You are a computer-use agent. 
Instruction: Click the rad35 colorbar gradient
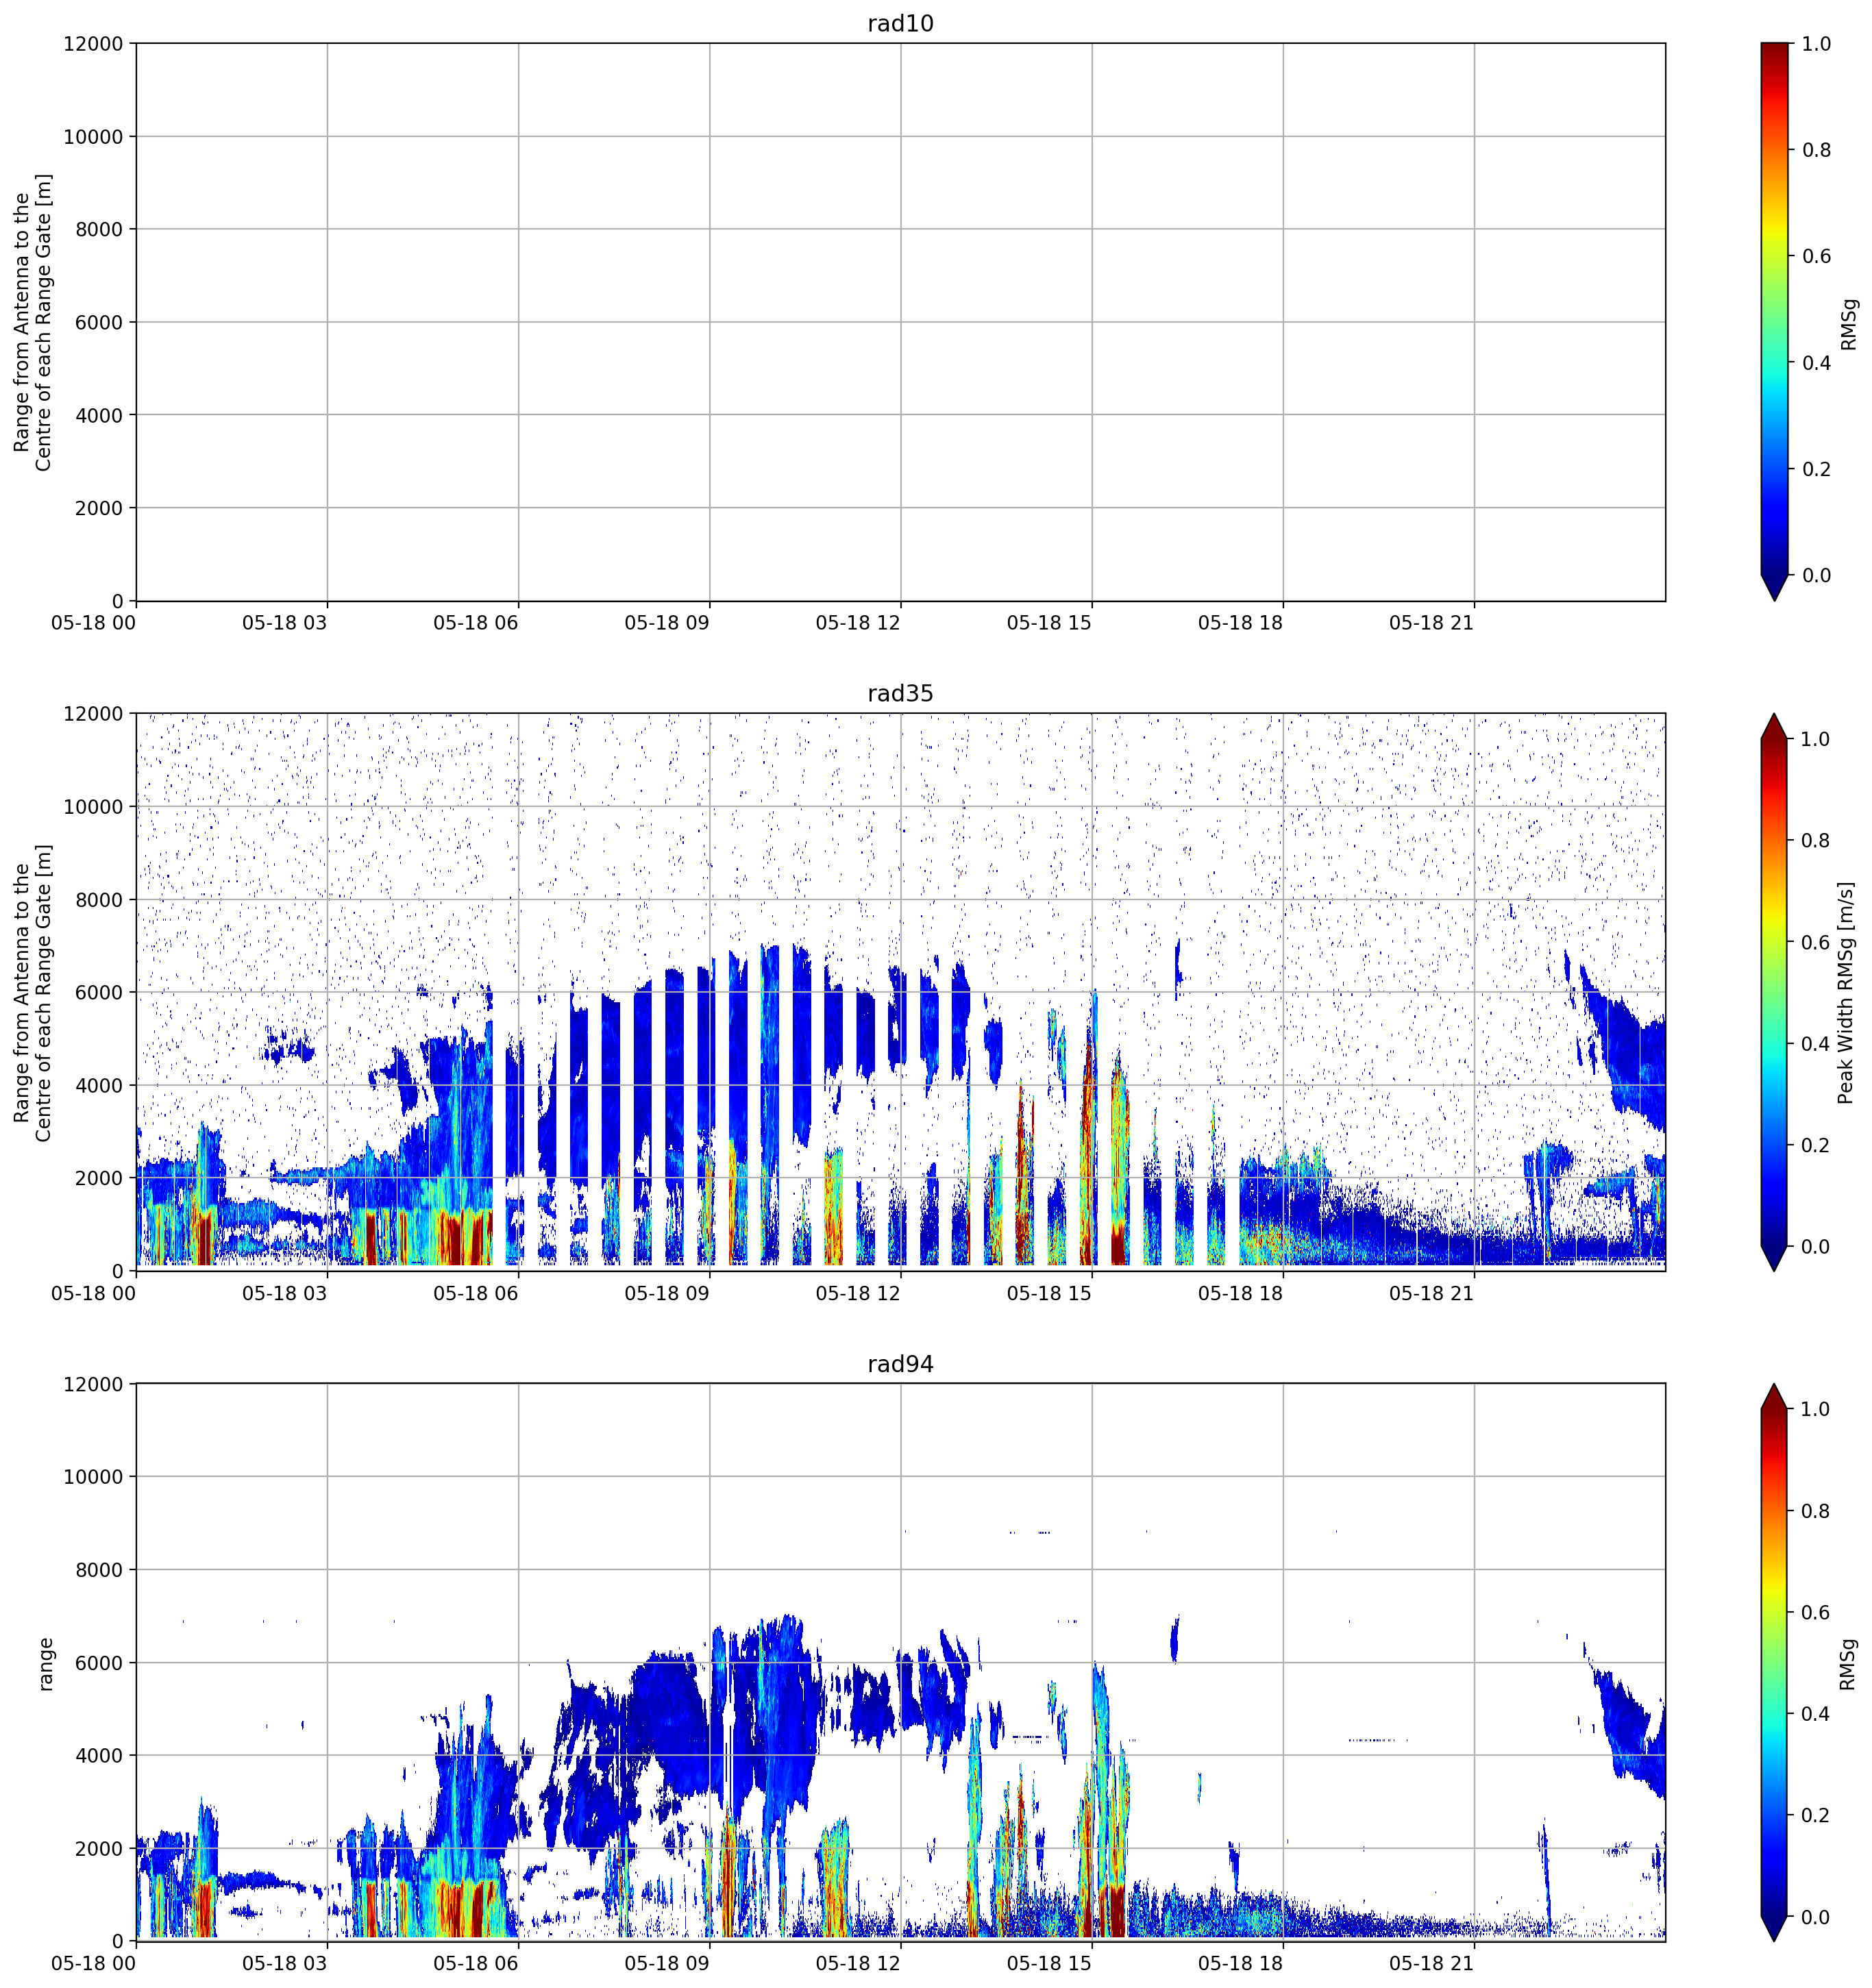tap(1774, 992)
